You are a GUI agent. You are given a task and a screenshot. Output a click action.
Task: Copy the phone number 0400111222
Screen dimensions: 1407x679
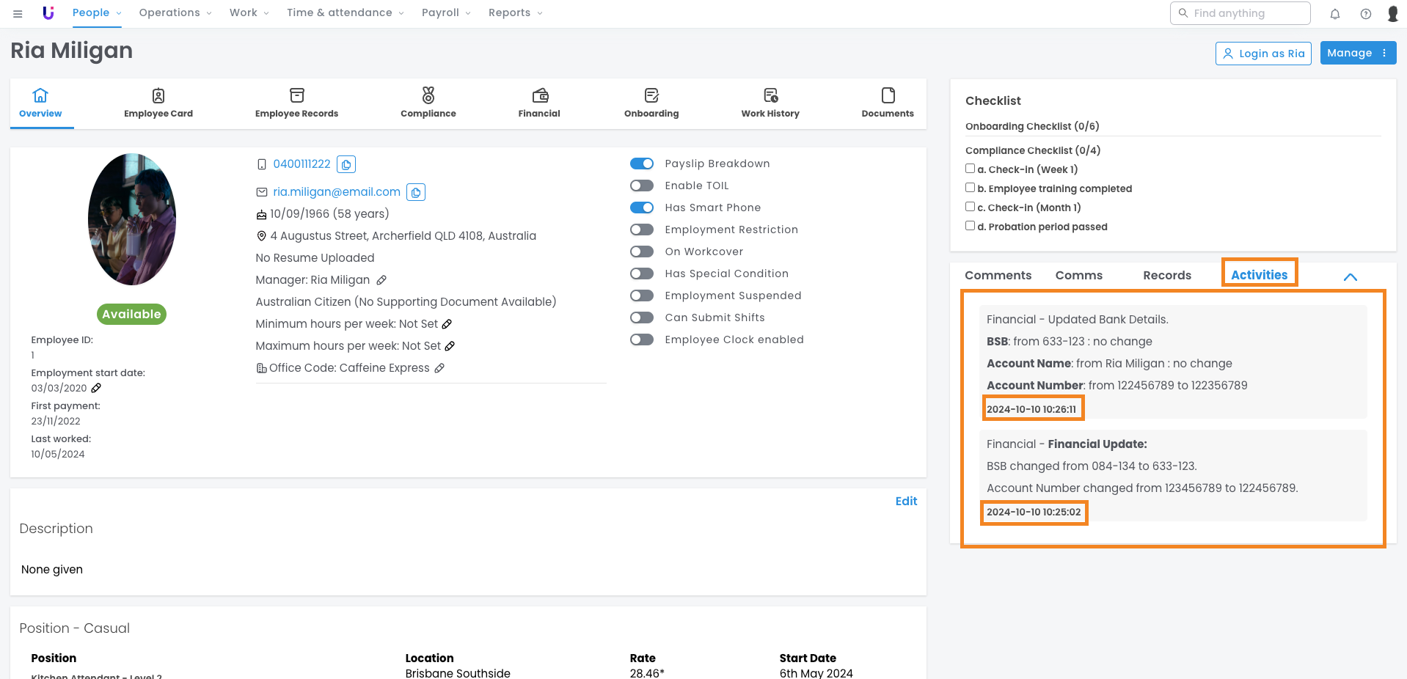pos(346,164)
